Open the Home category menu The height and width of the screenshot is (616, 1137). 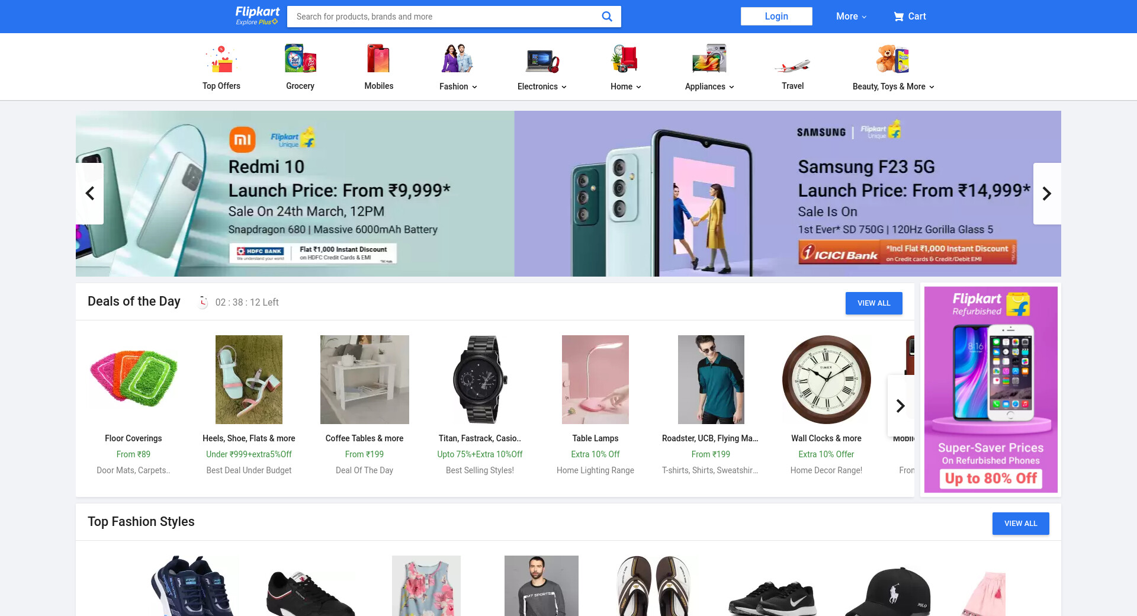pos(626,86)
